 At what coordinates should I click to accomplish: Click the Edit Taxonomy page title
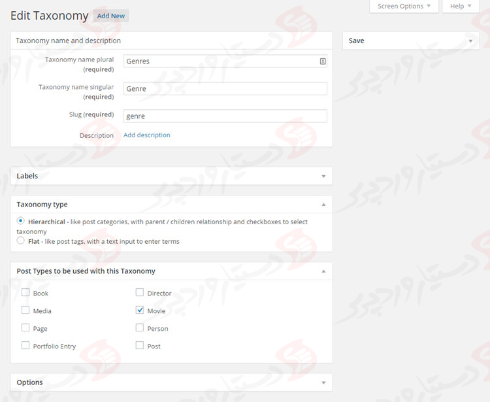click(50, 16)
